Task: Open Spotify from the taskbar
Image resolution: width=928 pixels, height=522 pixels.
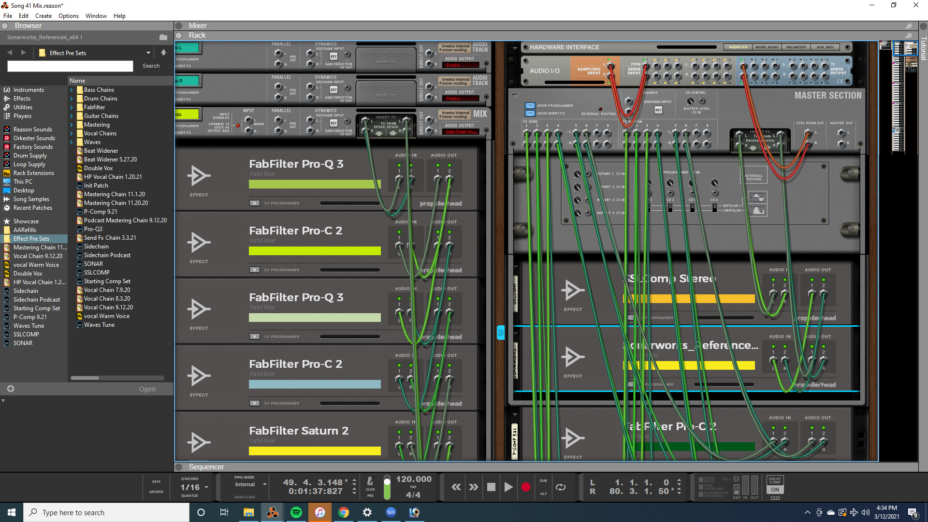Action: pos(296,512)
